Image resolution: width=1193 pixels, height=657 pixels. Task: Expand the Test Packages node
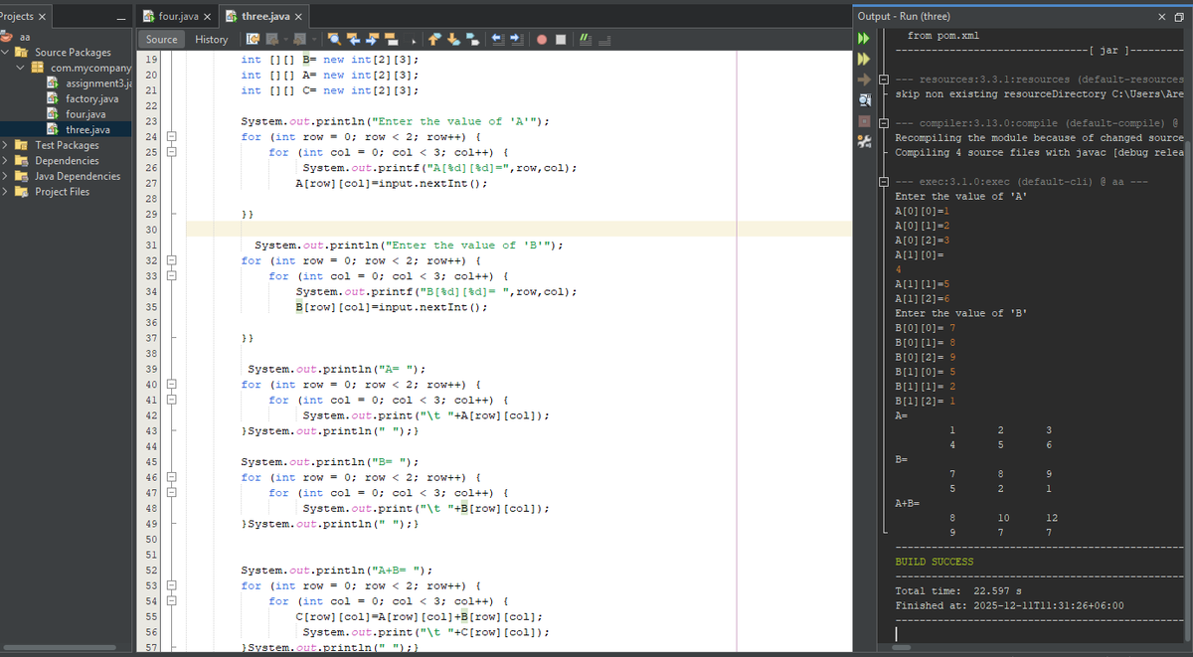(7, 145)
